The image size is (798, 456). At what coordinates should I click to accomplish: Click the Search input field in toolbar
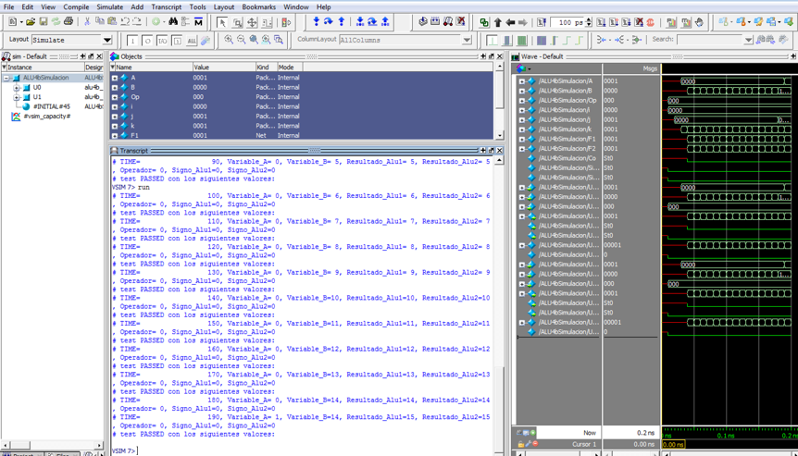point(710,40)
